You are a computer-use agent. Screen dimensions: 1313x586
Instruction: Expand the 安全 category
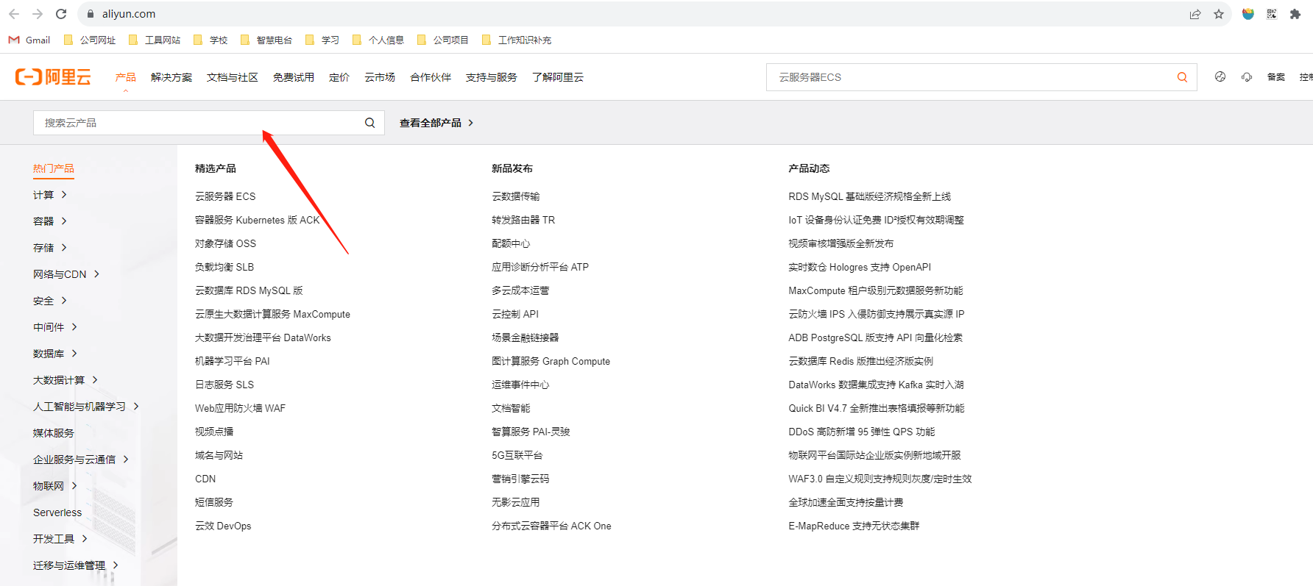[x=50, y=301]
